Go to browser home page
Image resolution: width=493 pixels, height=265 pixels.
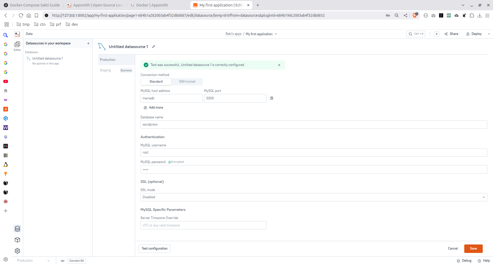click(x=29, y=15)
